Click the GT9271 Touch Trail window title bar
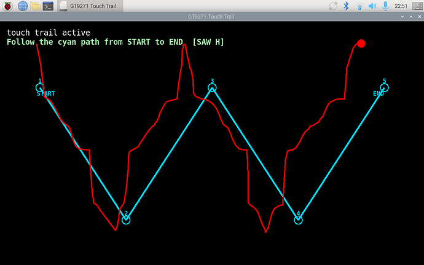Screen dimensions: 424x265 (x=211, y=17)
